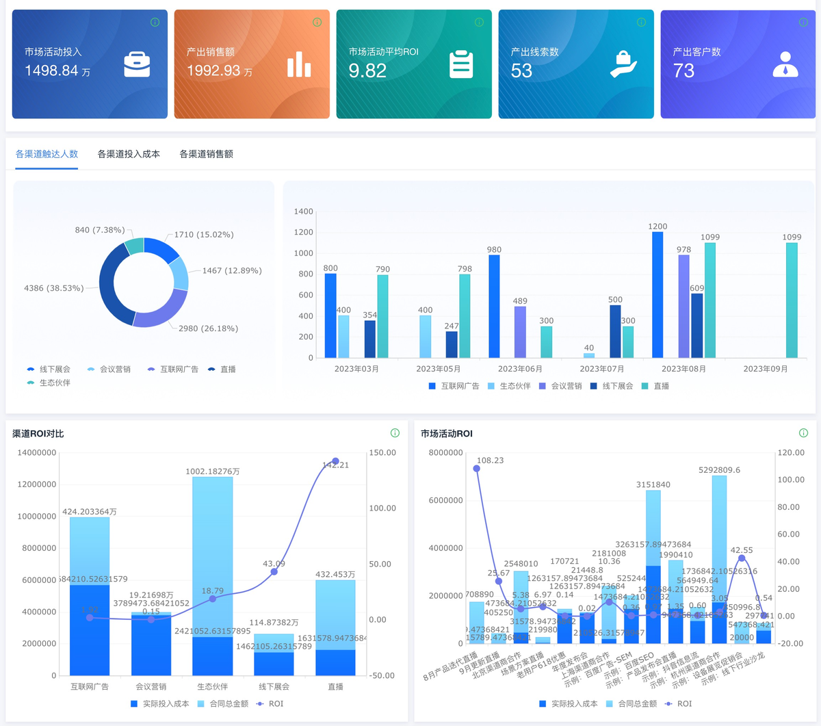
Task: Click the 142.21 ROI point for 直播
Action: [335, 462]
